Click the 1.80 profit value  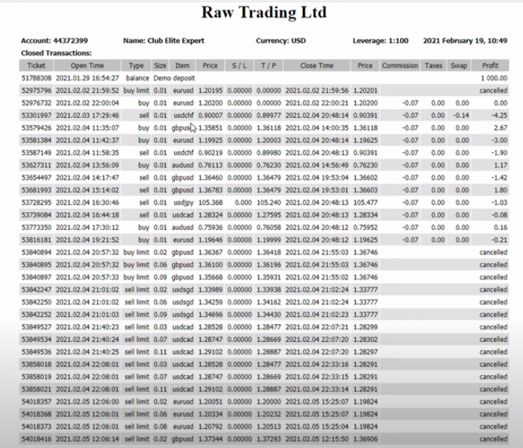pyautogui.click(x=501, y=190)
